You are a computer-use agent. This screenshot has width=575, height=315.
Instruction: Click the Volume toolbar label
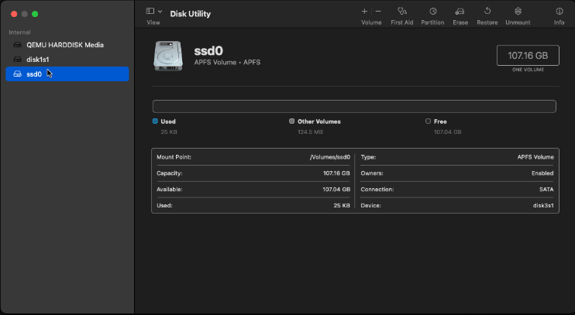[371, 22]
